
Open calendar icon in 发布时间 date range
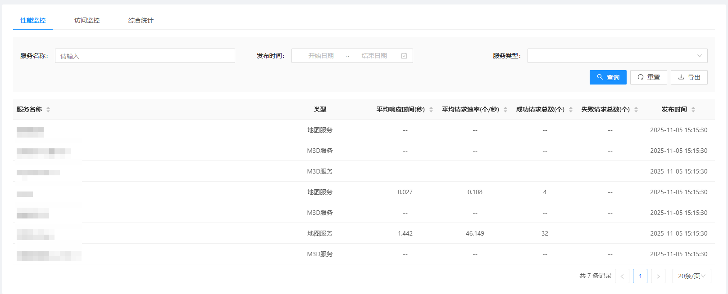(404, 56)
